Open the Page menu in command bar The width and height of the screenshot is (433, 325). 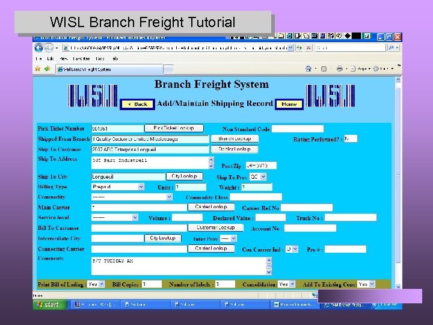tap(360, 69)
